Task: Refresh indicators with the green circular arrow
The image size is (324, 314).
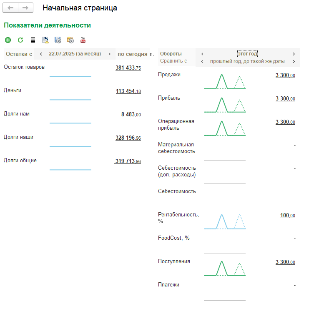Action: [x=20, y=40]
